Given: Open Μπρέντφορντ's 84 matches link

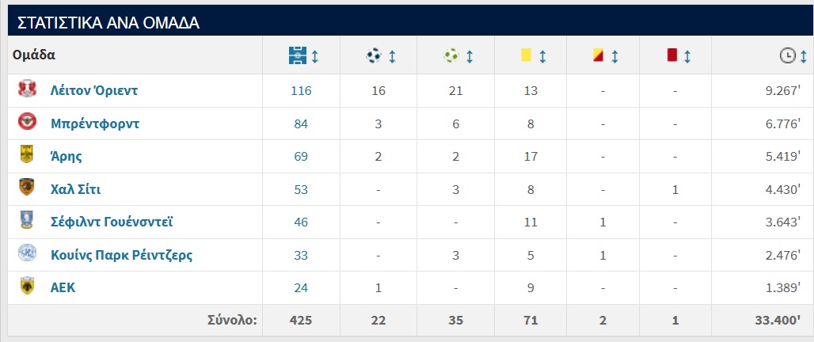Looking at the screenshot, I should 301,123.
